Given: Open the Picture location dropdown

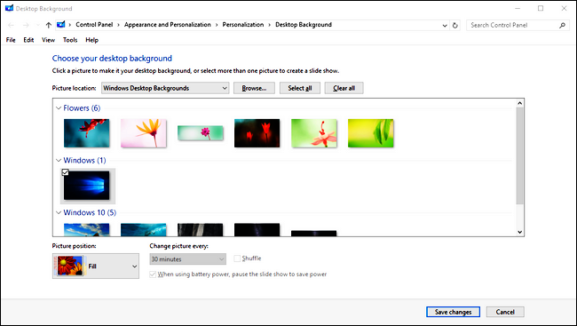Looking at the screenshot, I should click(165, 88).
